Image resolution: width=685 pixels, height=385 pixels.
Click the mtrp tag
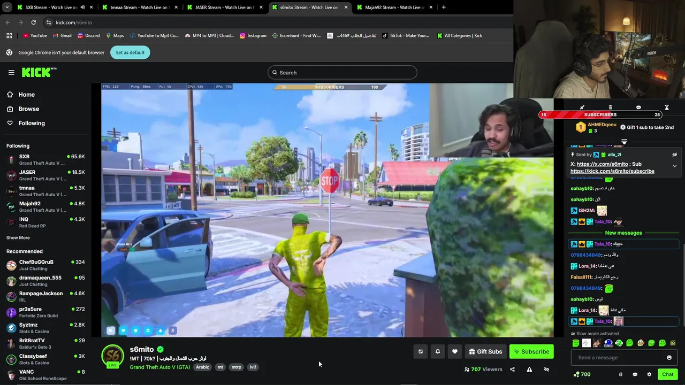236,367
